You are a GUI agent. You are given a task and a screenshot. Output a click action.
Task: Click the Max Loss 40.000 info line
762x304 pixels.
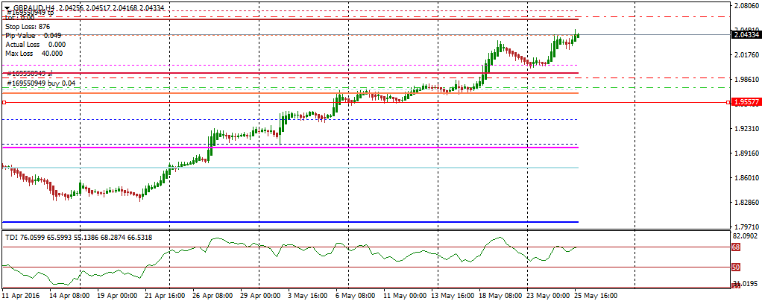(34, 54)
